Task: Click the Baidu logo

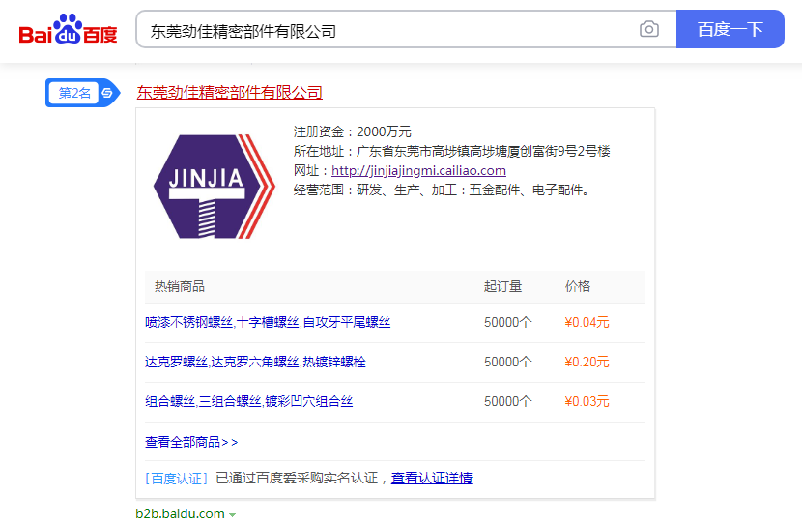Action: pos(68,29)
